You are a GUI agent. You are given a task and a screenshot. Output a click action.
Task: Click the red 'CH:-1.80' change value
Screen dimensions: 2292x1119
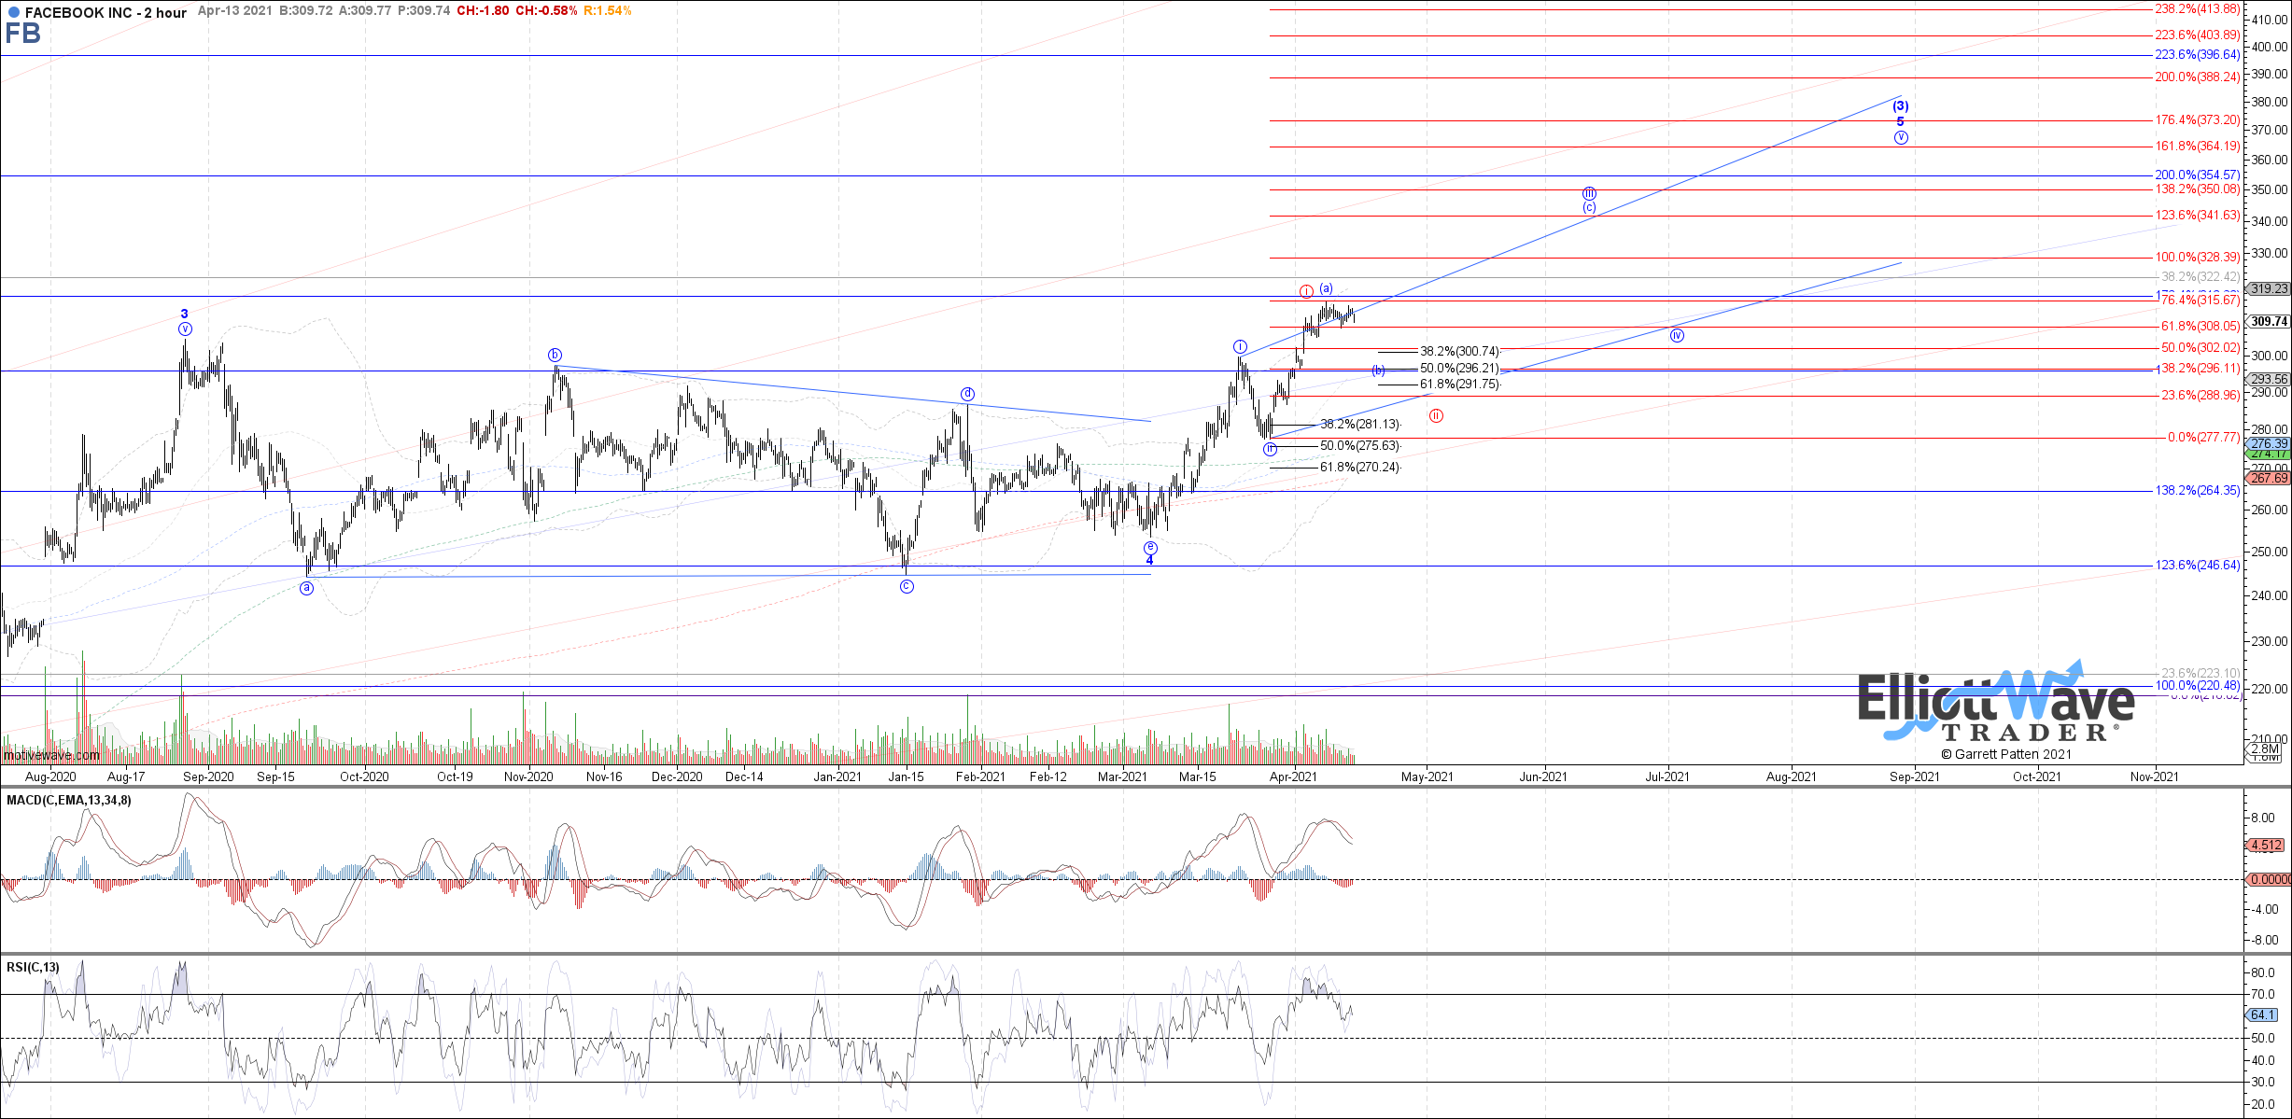tap(483, 11)
